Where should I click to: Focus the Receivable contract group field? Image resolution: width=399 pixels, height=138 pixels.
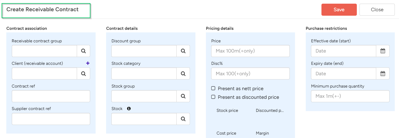[44, 51]
